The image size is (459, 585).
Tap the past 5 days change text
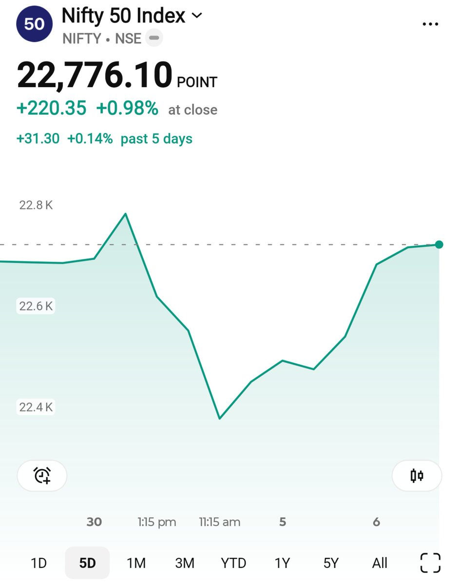(104, 139)
